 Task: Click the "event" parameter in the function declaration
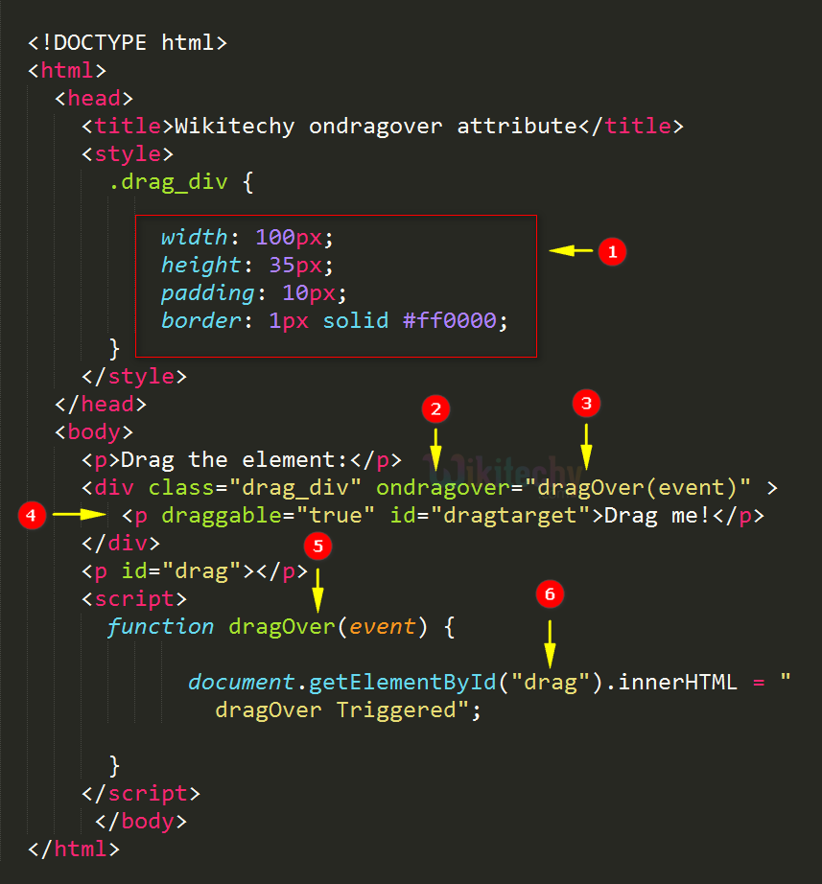pyautogui.click(x=383, y=626)
